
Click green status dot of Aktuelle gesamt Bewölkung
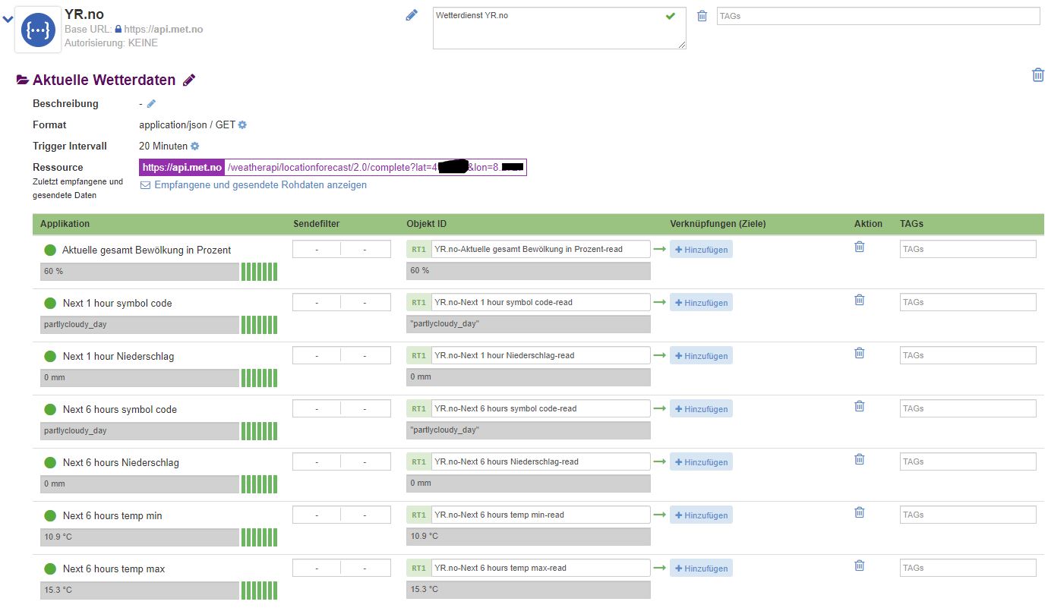tap(50, 250)
